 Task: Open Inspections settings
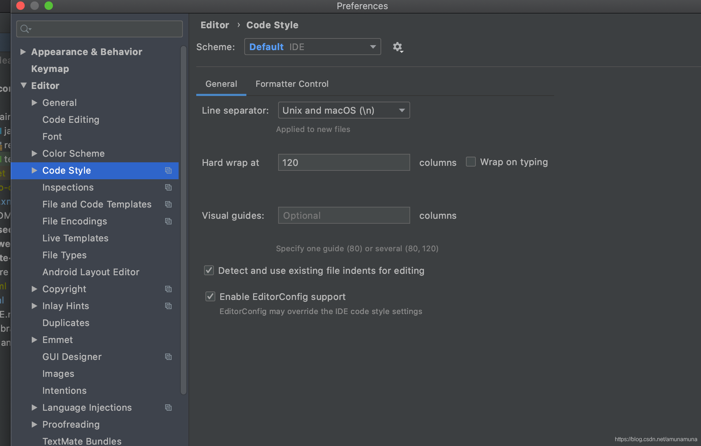point(68,187)
